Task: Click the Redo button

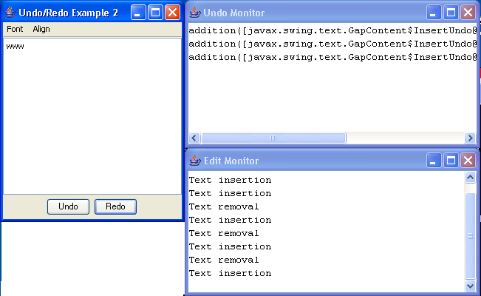Action: tap(115, 206)
